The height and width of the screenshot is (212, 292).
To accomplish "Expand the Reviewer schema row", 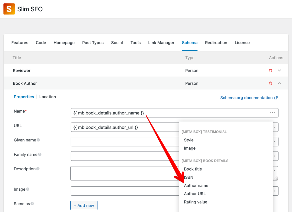I will coord(279,71).
